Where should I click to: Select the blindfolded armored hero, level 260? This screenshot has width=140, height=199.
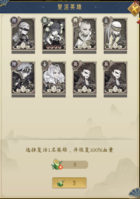[x=23, y=34]
